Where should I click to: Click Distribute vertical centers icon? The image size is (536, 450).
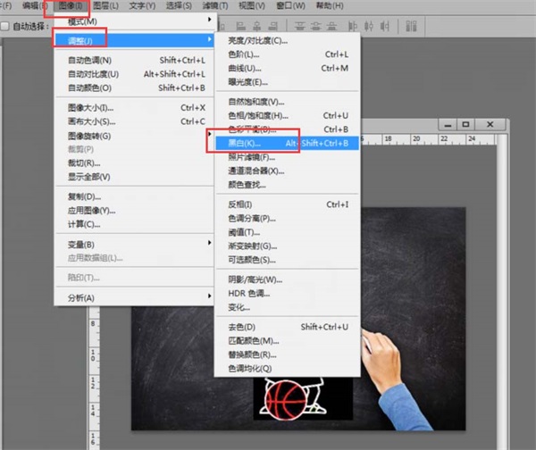coord(315,26)
